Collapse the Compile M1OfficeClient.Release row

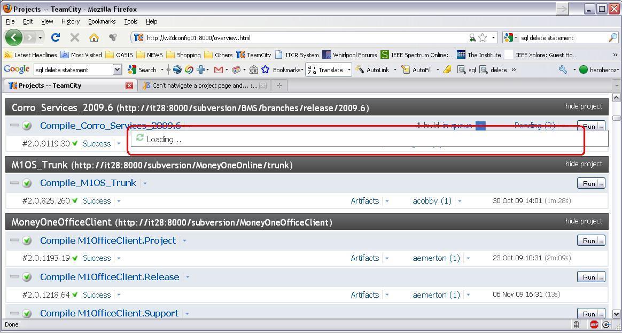tap(14, 277)
